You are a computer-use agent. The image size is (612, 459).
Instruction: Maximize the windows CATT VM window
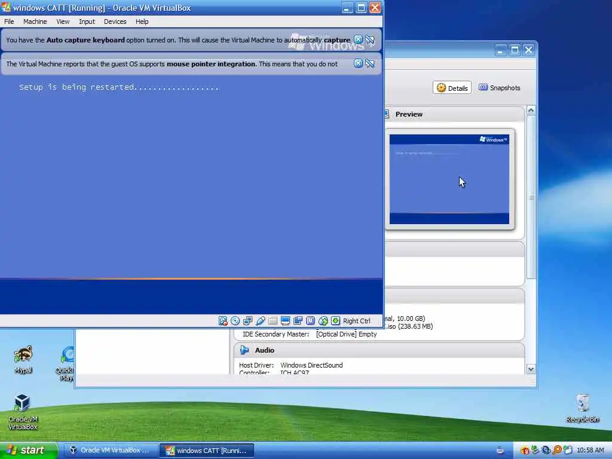(x=361, y=7)
